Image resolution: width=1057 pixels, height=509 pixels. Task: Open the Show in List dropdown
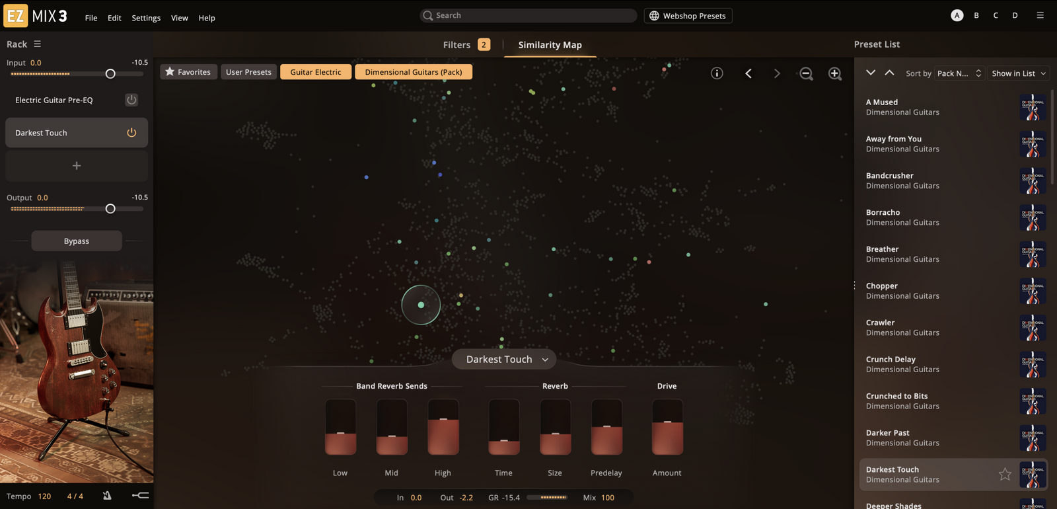coord(1019,73)
